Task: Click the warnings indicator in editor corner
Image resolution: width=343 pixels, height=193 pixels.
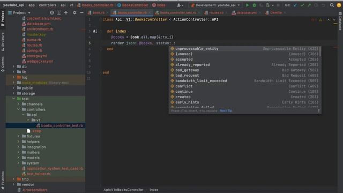Action: [x=320, y=20]
